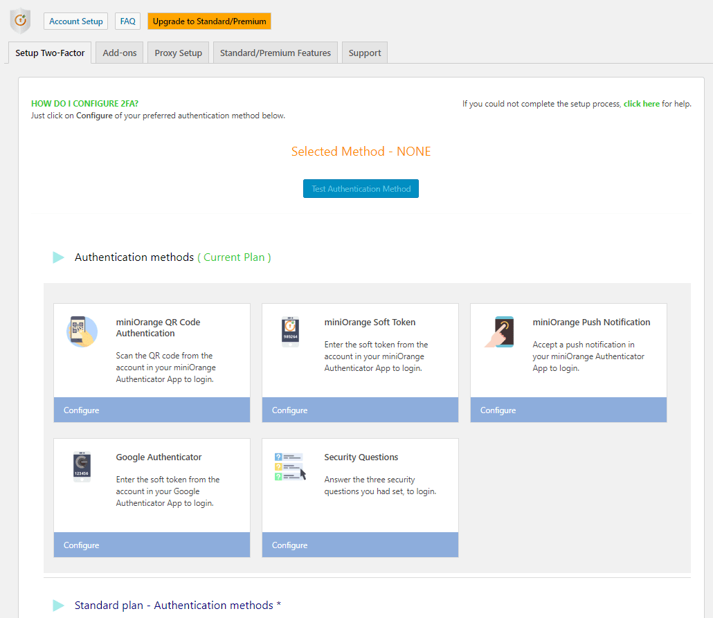Click the QR Code Authentication phone icon

82,331
